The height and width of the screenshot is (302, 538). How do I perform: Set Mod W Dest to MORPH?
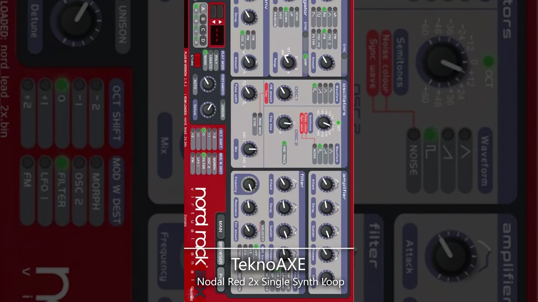pos(215,164)
